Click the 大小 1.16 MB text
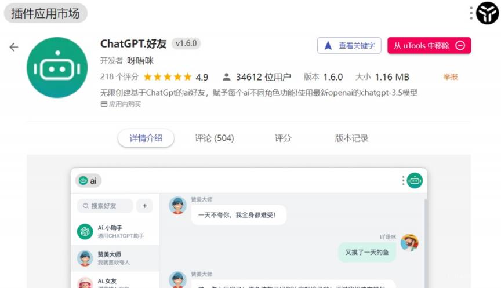Image resolution: width=501 pixels, height=288 pixels. [382, 77]
